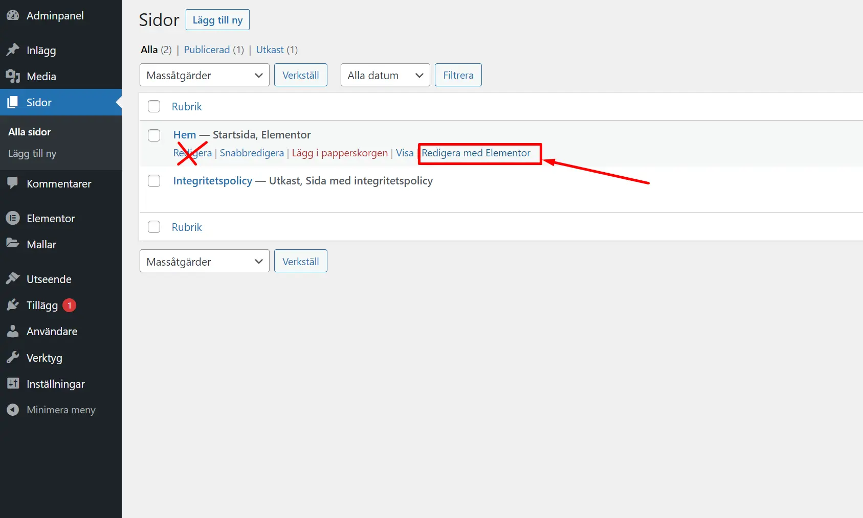Open the bottom Massåtgärder dropdown
This screenshot has height=518, width=863.
pyautogui.click(x=204, y=261)
